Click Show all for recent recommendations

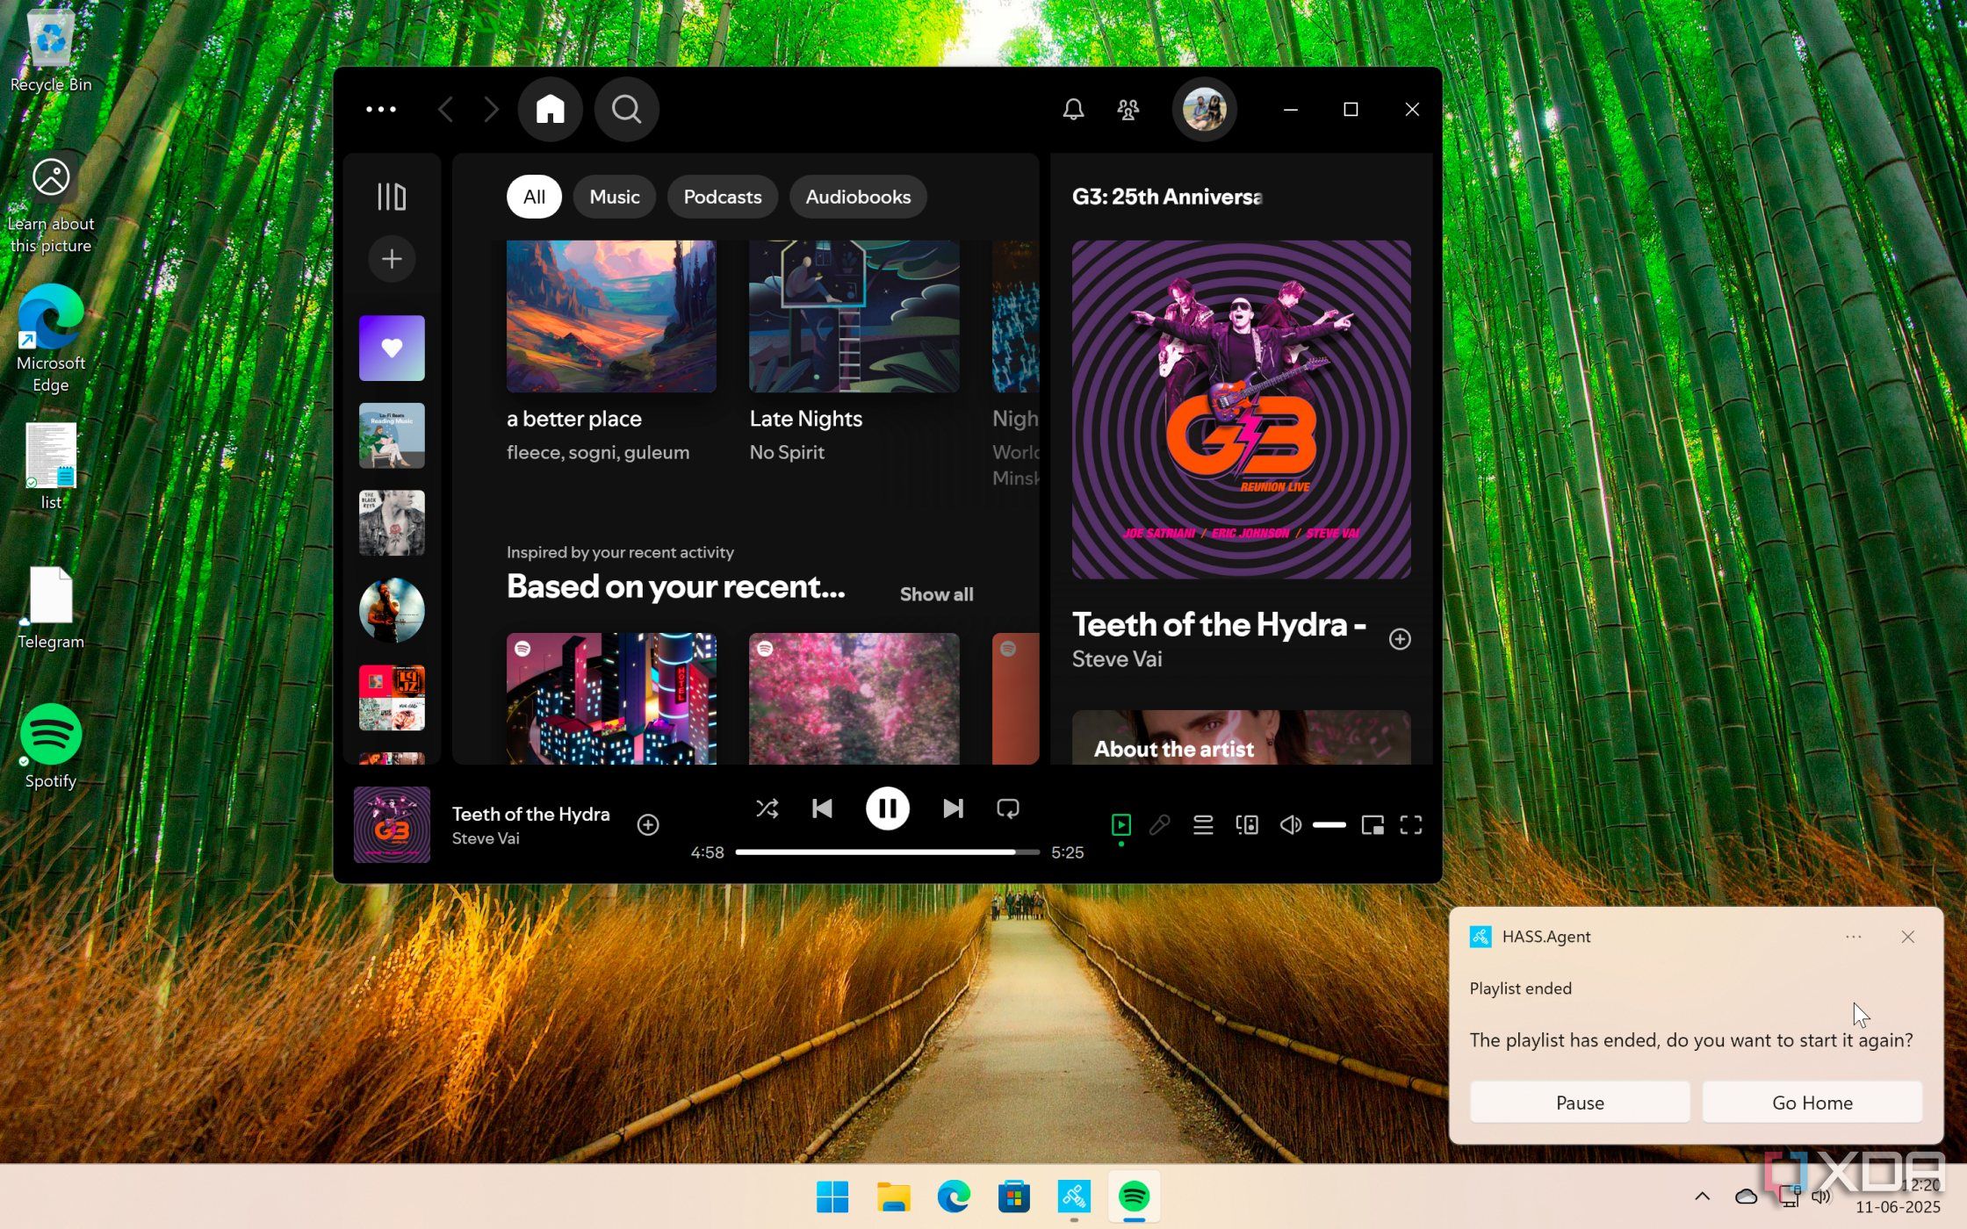tap(936, 594)
